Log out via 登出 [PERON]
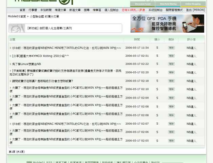The height and width of the screenshot is (163, 213). pyautogui.click(x=195, y=10)
